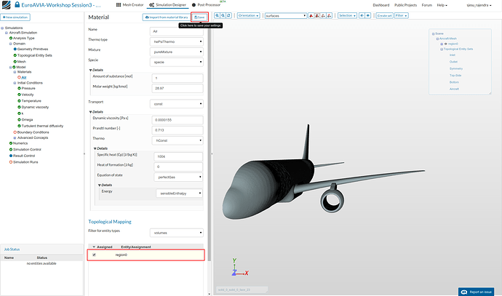Image resolution: width=502 pixels, height=296 pixels.
Task: Open the Forum link in top menu
Action: [427, 5]
